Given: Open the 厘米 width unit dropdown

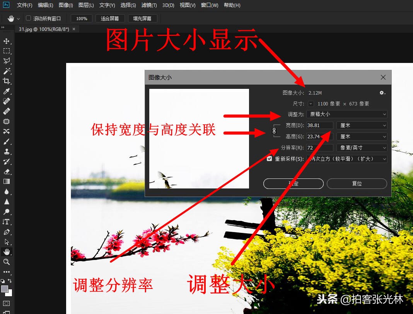Looking at the screenshot, I should click(362, 125).
